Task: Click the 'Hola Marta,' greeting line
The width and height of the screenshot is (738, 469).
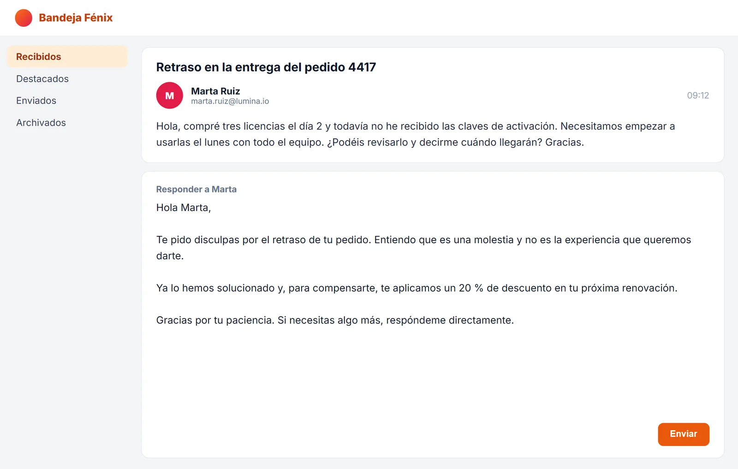Action: 184,208
